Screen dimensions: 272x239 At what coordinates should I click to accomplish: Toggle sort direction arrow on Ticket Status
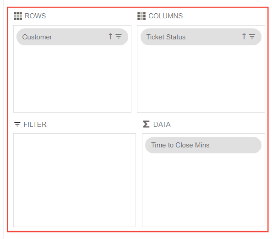tap(244, 37)
